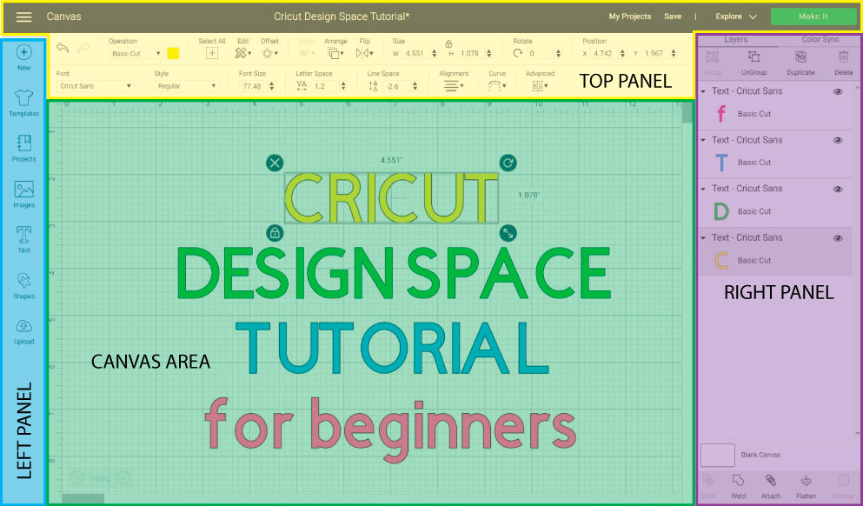Click delete X handle on CRICUT text
The image size is (863, 506).
[275, 163]
